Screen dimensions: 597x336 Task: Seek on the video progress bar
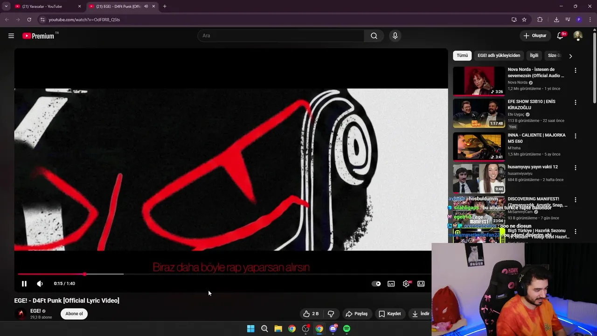pyautogui.click(x=224, y=274)
